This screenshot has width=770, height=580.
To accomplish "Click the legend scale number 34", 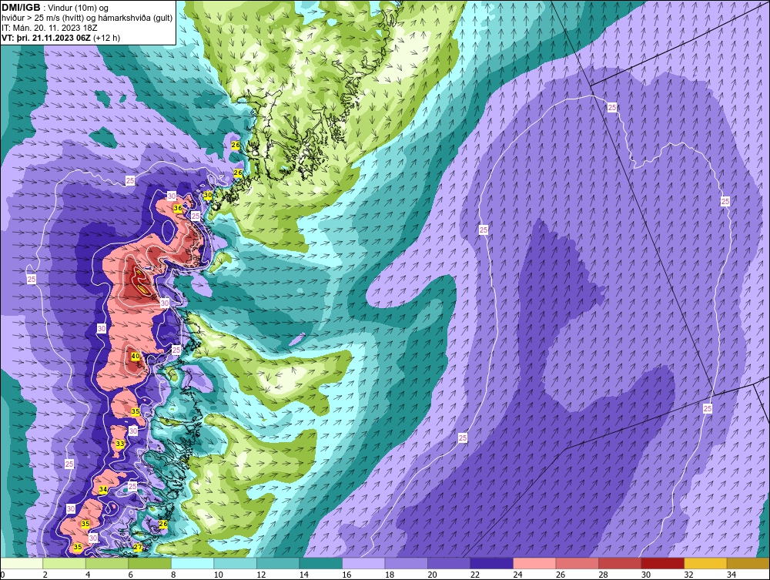I will pyautogui.click(x=731, y=575).
